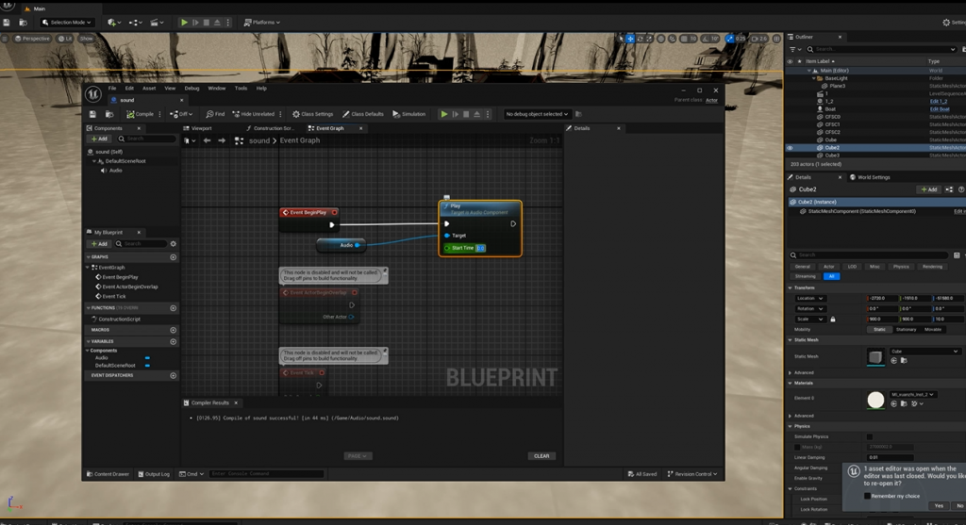Add a component in Components panel
966x525 pixels.
[x=99, y=139]
